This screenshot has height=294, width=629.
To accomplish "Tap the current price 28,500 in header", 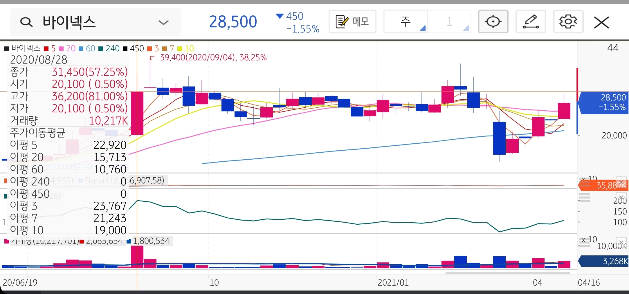I will coord(233,22).
